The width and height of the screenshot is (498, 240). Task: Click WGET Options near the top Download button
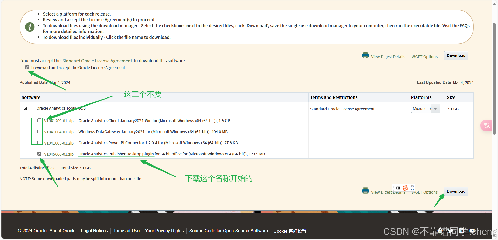424,57
